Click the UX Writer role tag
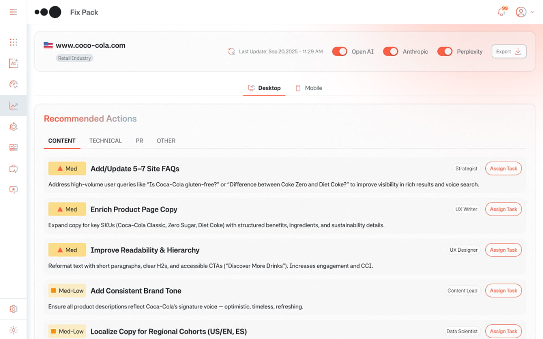The image size is (543, 339). [466, 209]
